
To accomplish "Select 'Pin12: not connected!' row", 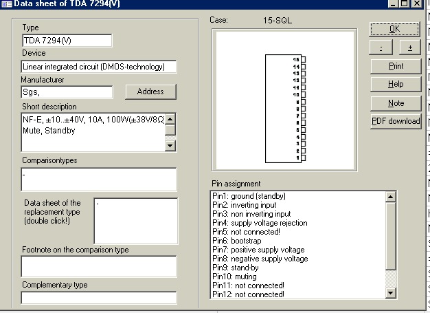I will [298, 294].
